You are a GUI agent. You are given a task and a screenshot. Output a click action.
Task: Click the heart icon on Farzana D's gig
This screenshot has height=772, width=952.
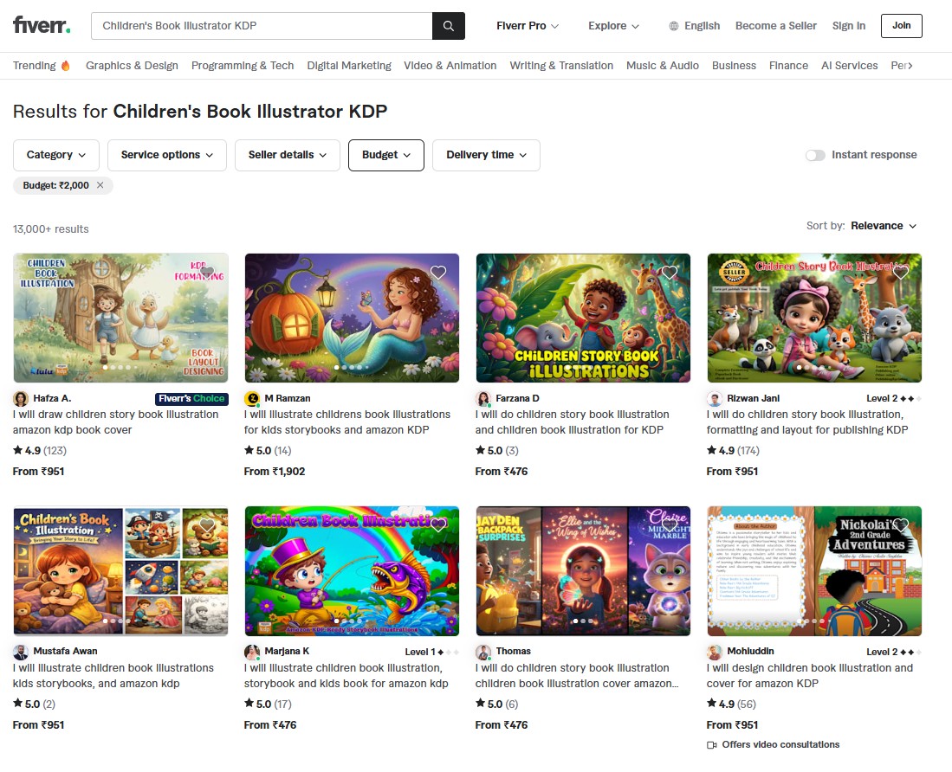(669, 272)
